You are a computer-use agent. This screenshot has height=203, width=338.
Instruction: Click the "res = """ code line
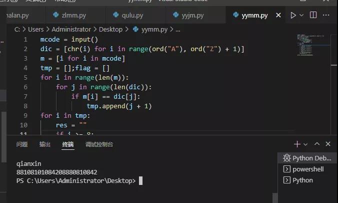[x=71, y=125]
